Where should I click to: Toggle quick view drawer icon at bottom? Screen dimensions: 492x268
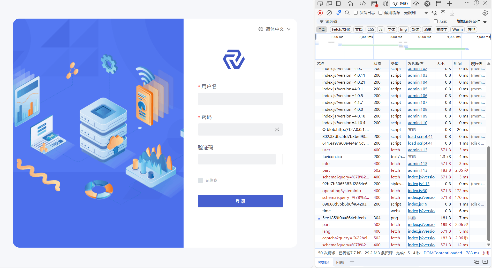point(476,262)
